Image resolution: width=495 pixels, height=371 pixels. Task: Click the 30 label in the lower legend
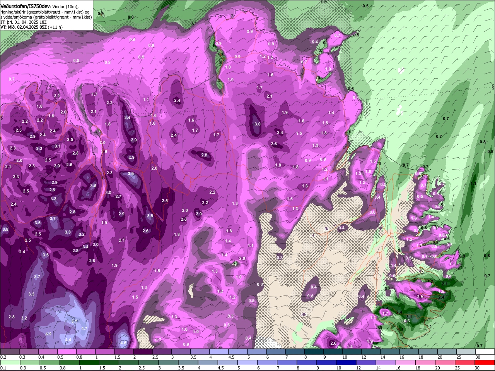(478, 368)
